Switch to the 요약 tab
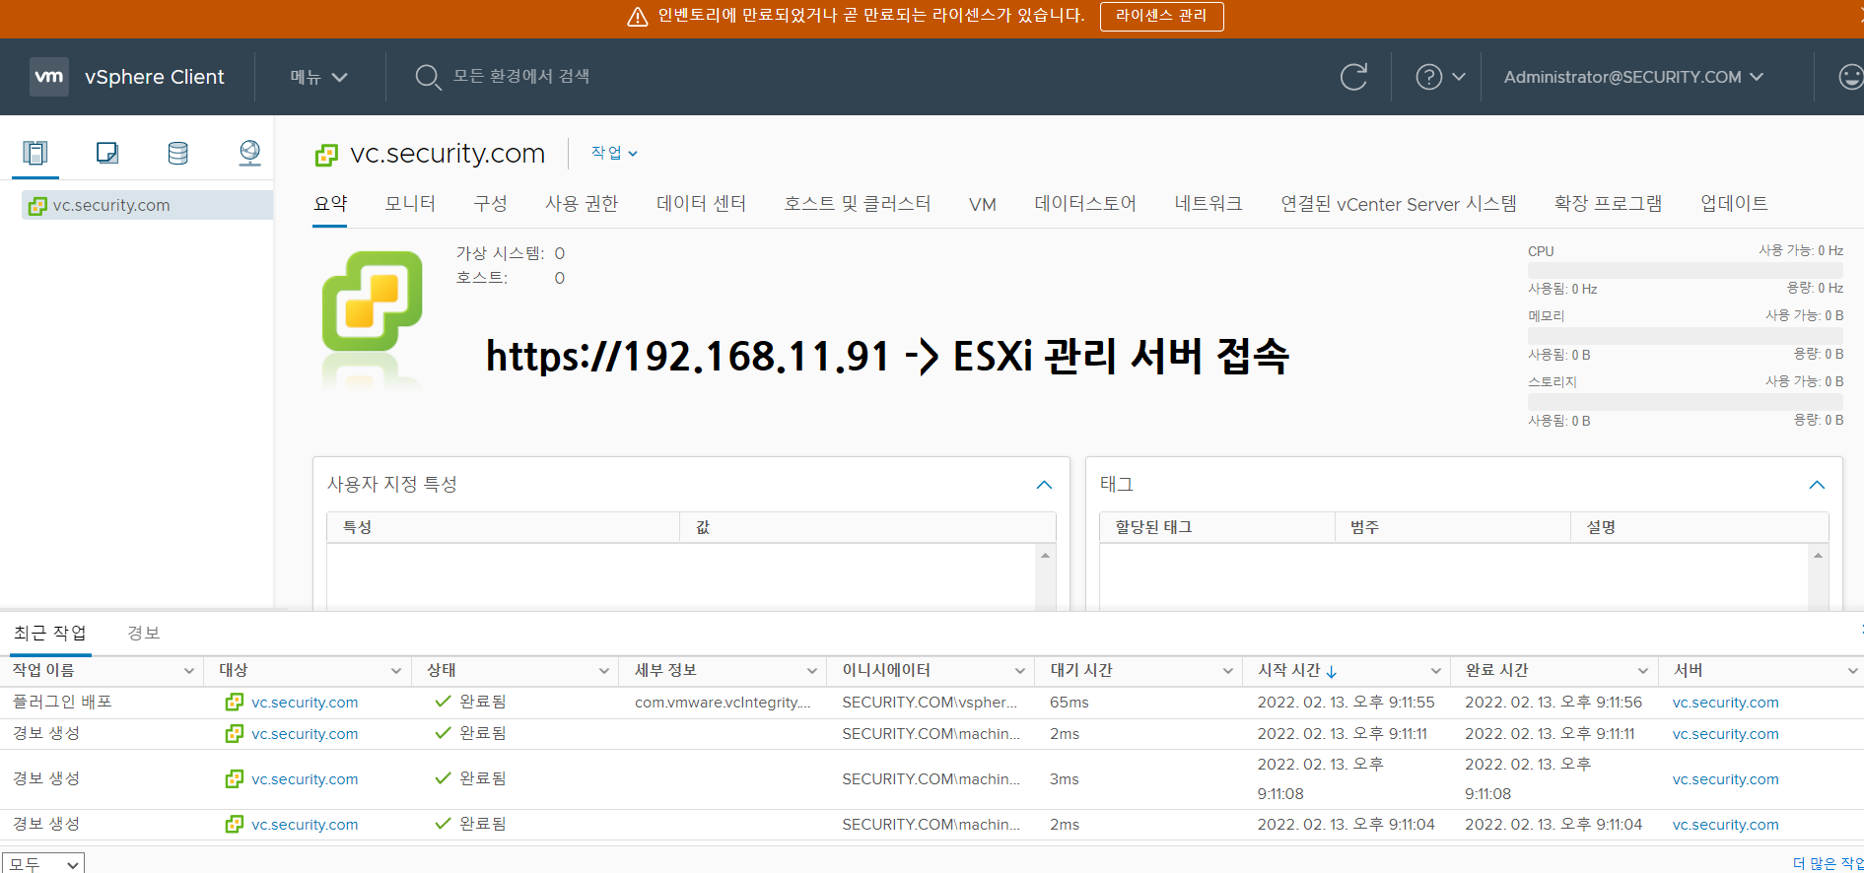This screenshot has width=1864, height=873. (330, 204)
